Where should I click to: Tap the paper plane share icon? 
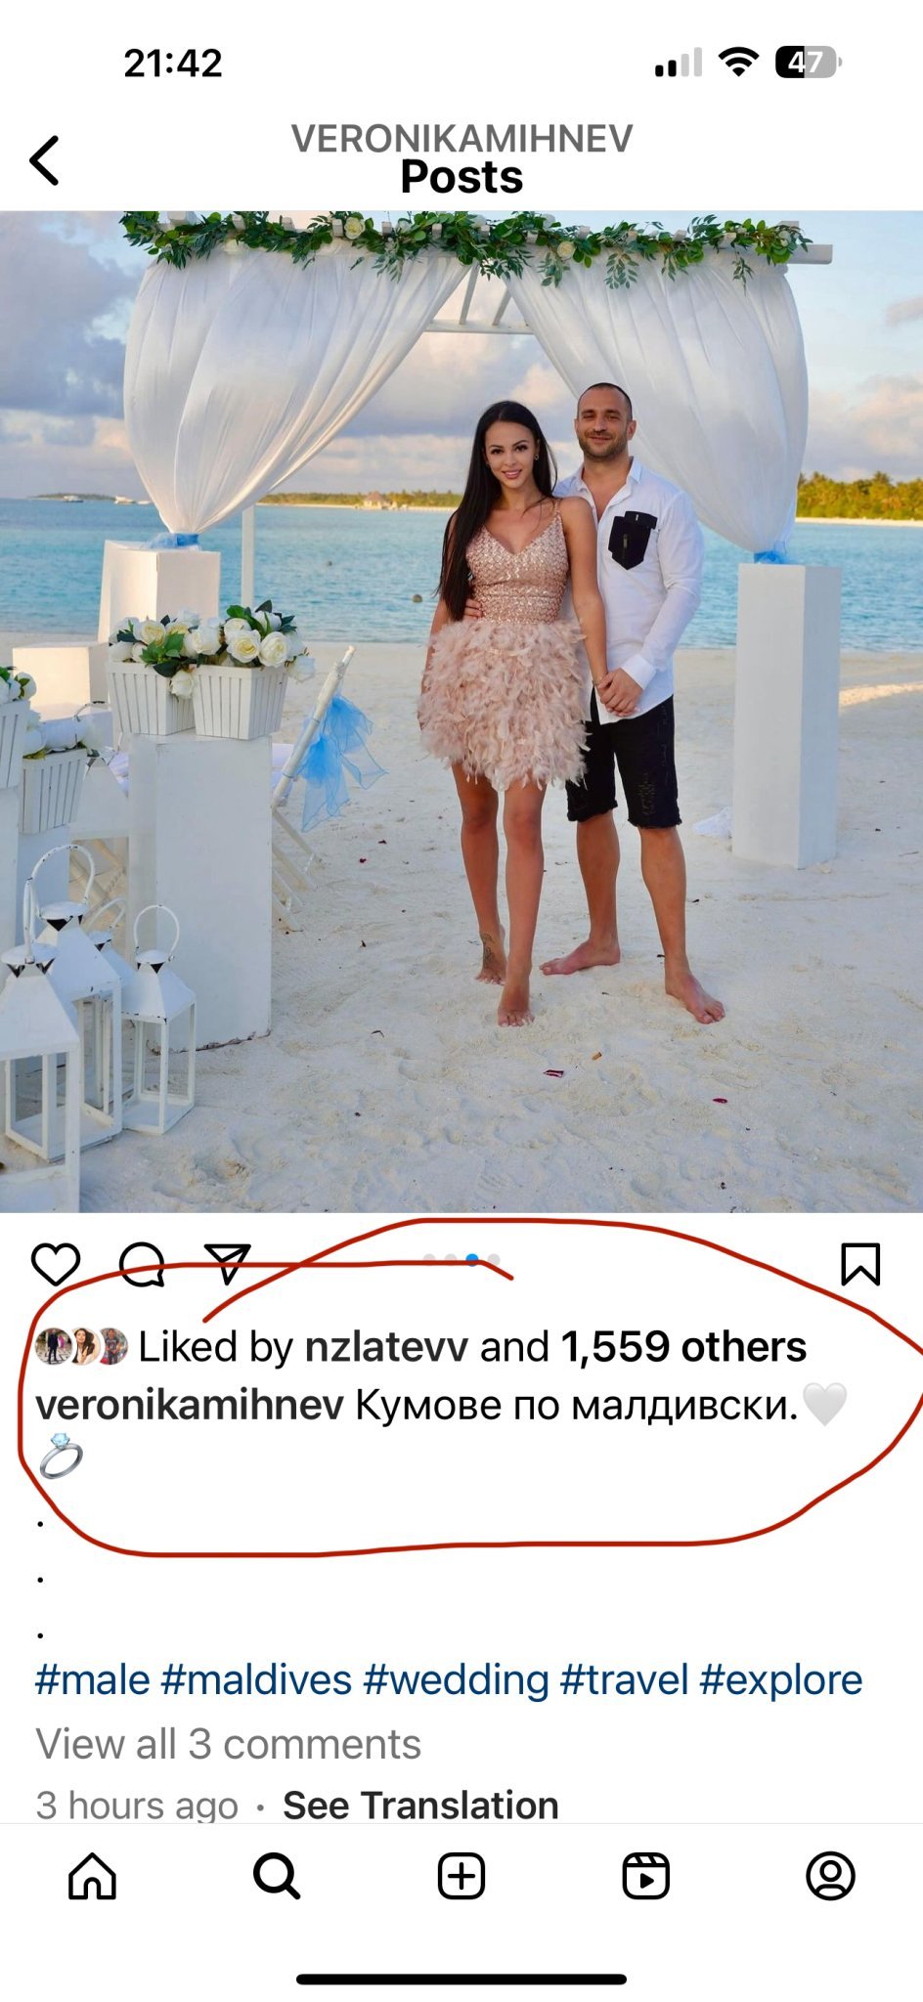[227, 1263]
